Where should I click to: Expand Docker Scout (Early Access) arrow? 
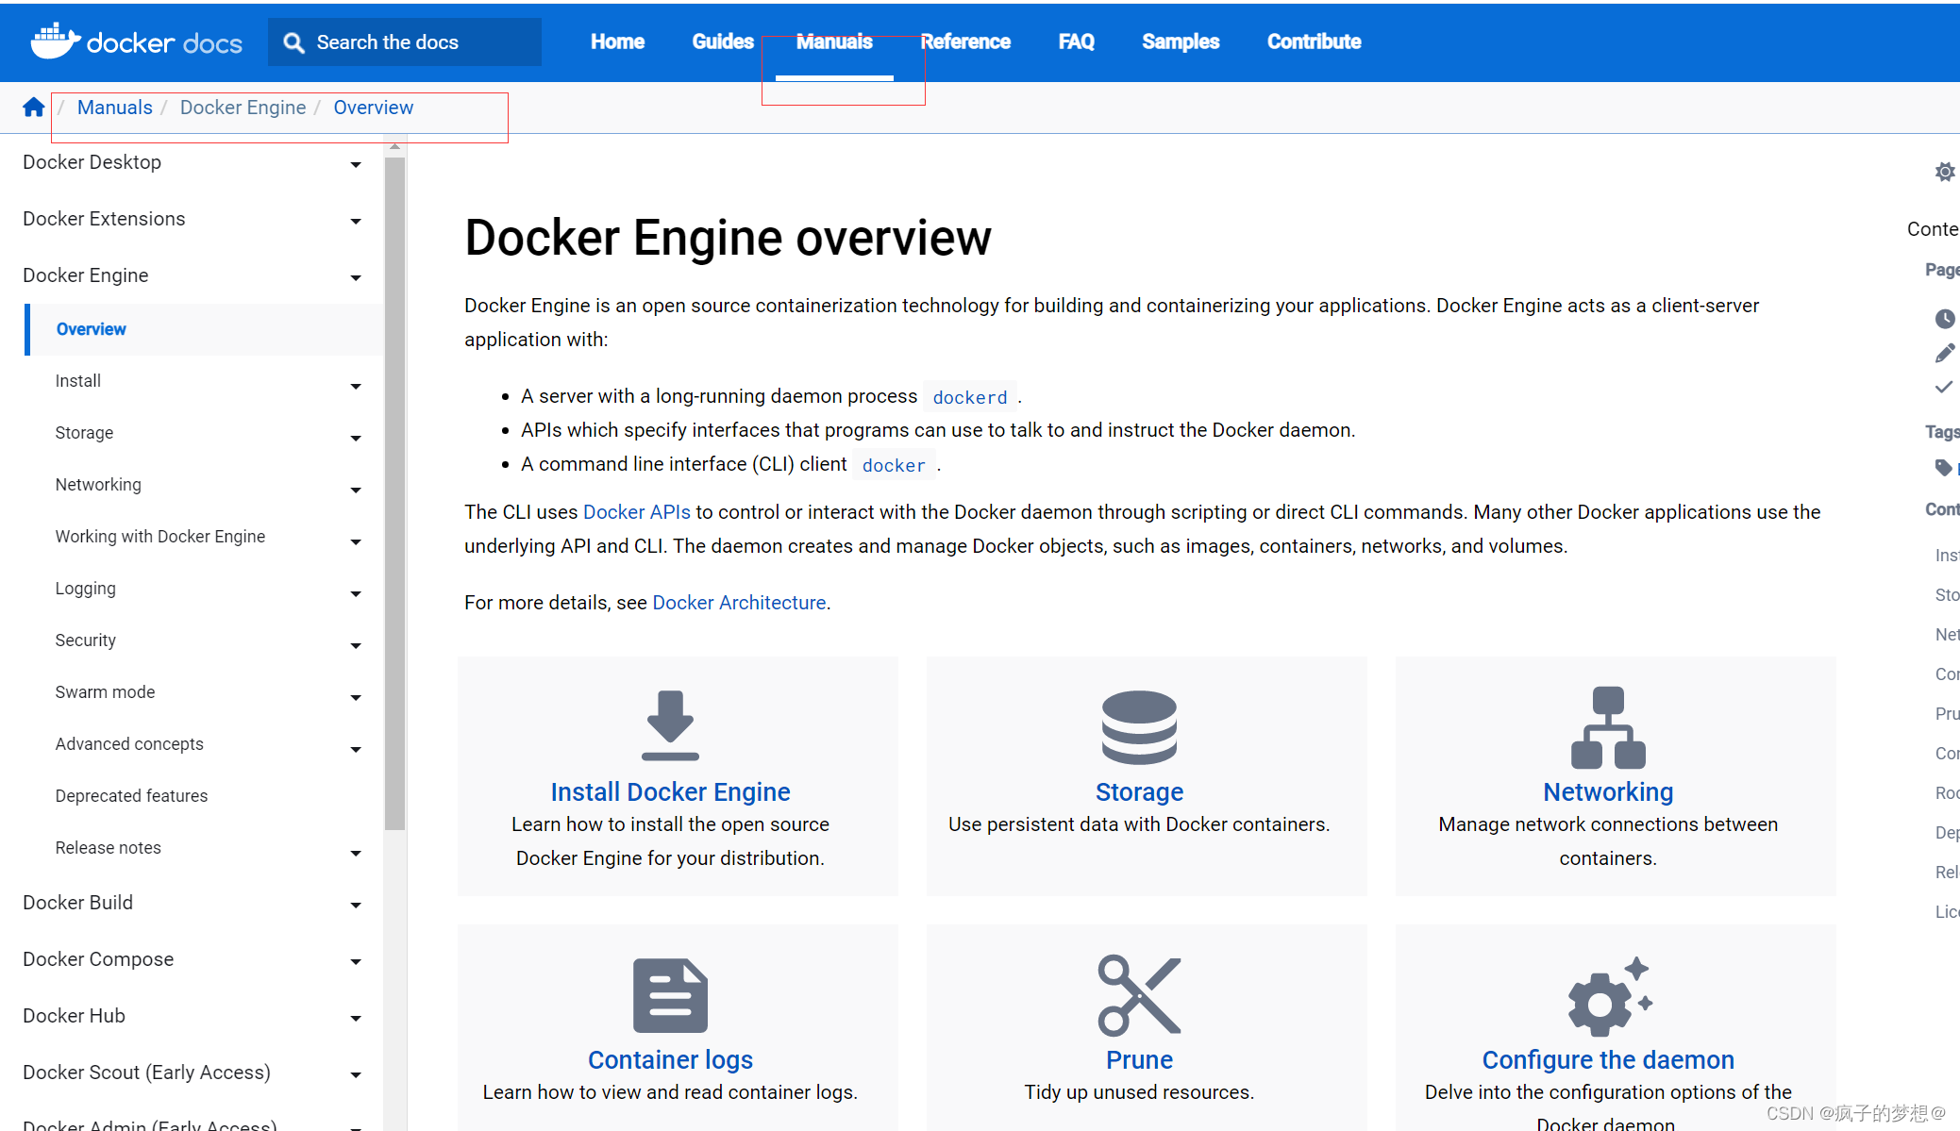356,1075
